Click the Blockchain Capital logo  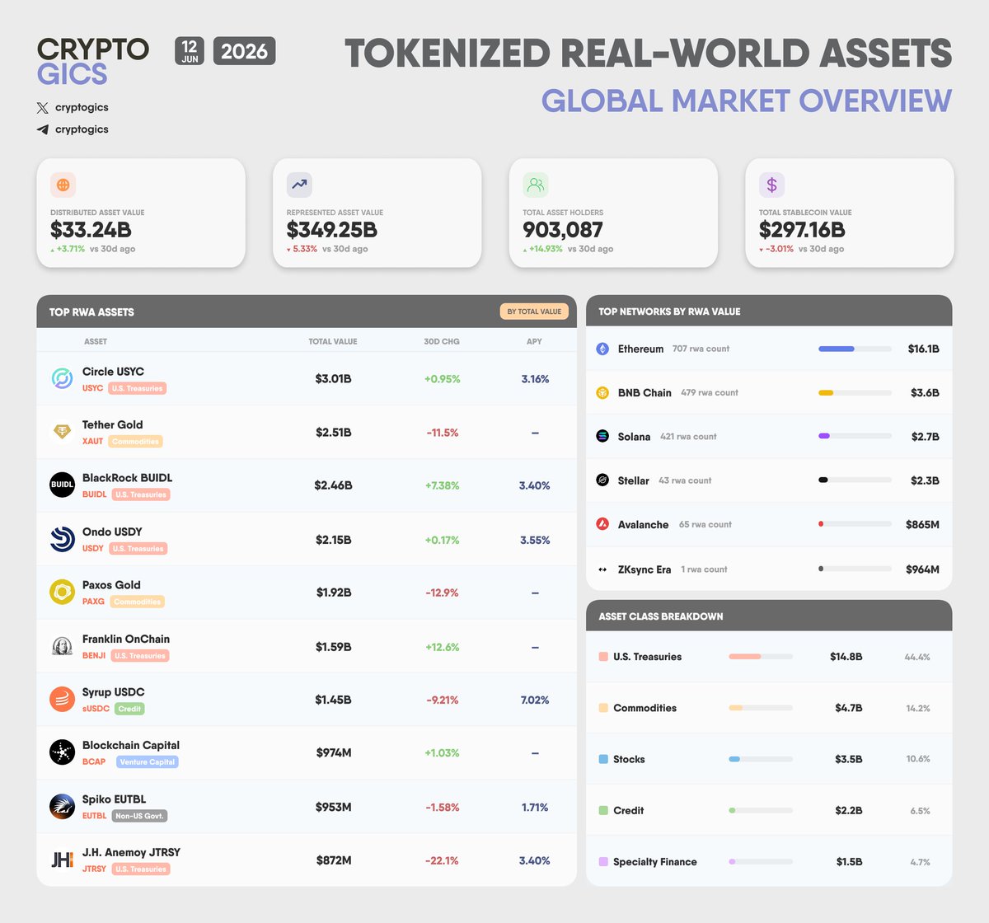pyautogui.click(x=63, y=752)
